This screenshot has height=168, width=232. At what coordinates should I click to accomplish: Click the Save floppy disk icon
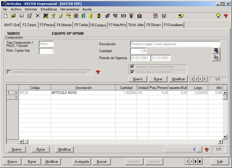[22, 16]
